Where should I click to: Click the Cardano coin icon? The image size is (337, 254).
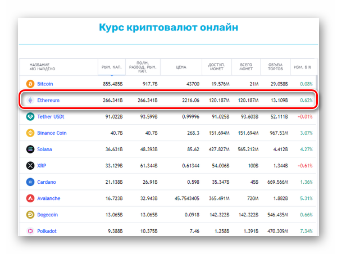[x=30, y=182]
